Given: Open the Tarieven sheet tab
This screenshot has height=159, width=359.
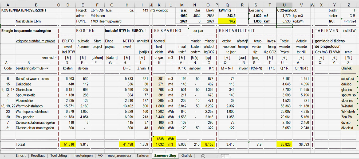Looking at the screenshot, I should (x=143, y=156).
